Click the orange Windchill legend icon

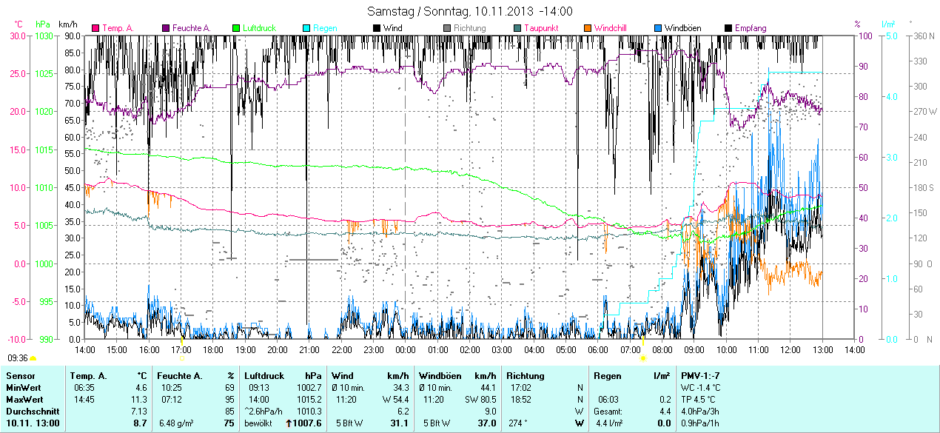[x=588, y=28]
